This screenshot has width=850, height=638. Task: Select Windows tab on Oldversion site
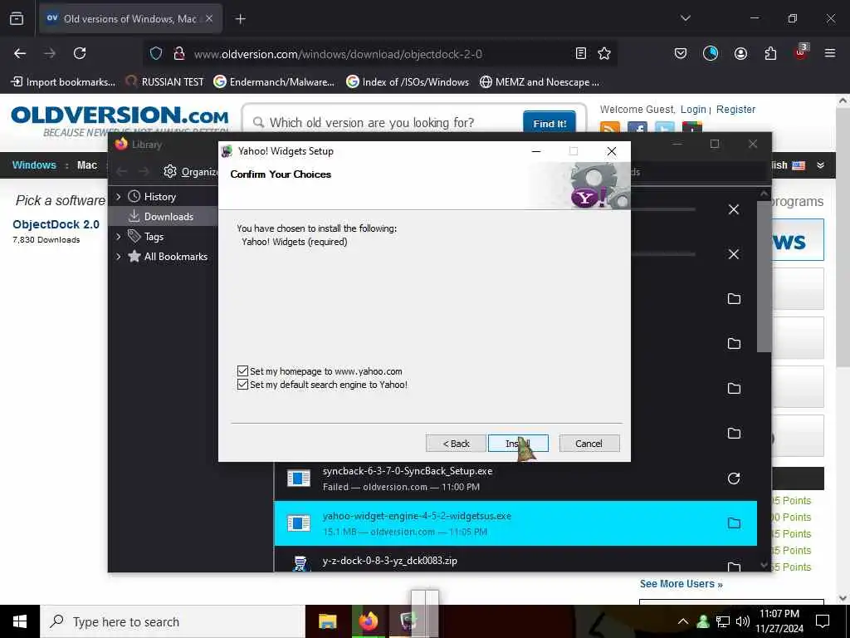(x=34, y=165)
